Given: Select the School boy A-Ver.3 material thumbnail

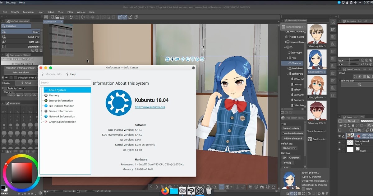Looking at the screenshot, I should 317,34.
